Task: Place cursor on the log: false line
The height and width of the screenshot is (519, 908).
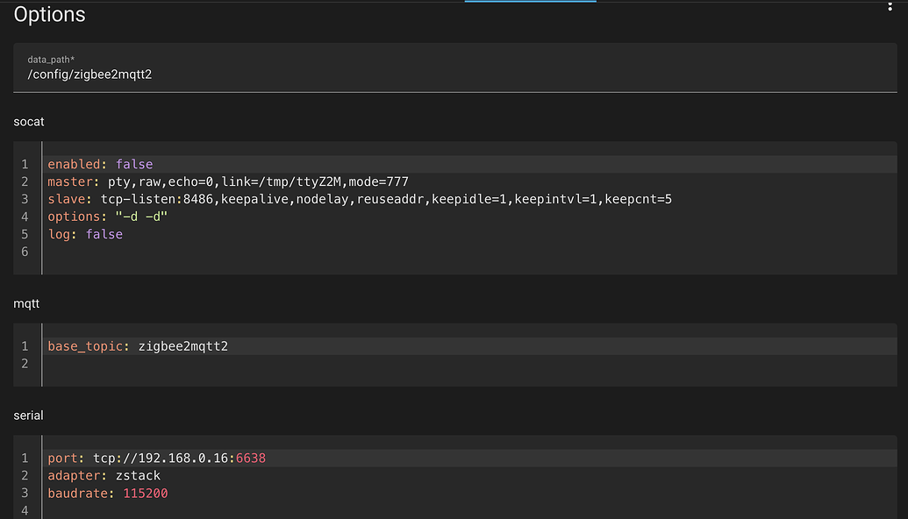Action: (83, 234)
